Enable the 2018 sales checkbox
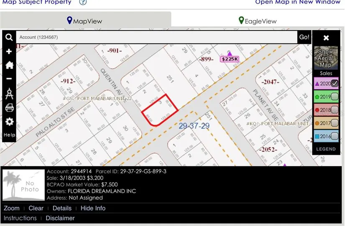This screenshot has width=345, height=226. (x=334, y=110)
